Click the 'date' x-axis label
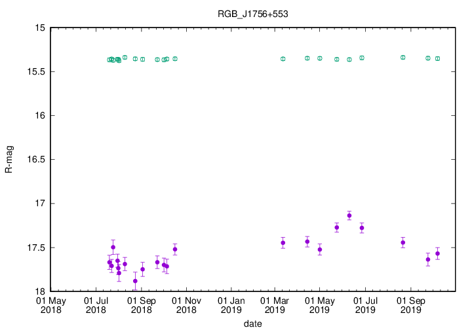472x330 pixels. coord(252,323)
